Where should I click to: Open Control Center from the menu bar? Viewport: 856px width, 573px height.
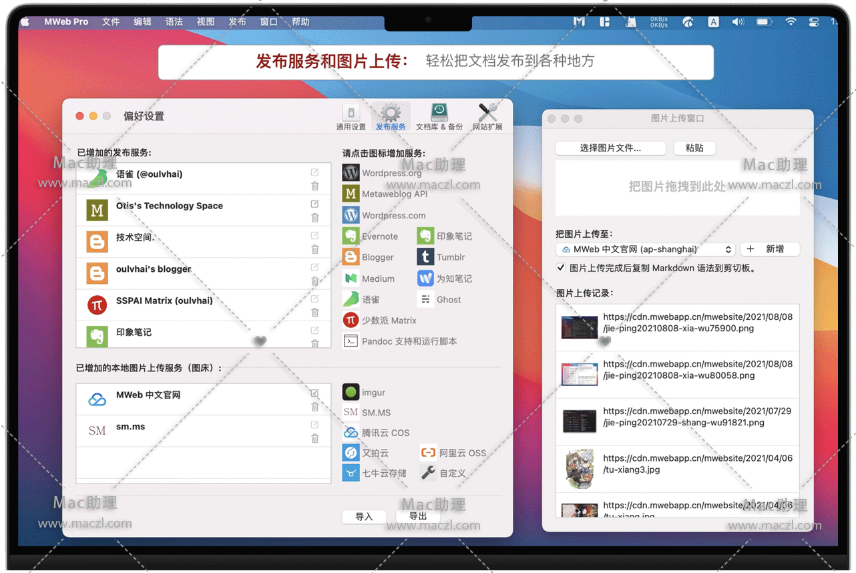813,21
